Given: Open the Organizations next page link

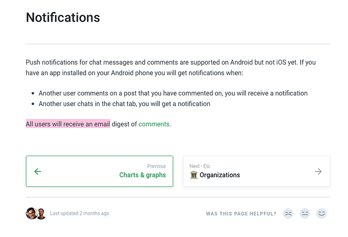Looking at the screenshot, I should click(219, 175).
